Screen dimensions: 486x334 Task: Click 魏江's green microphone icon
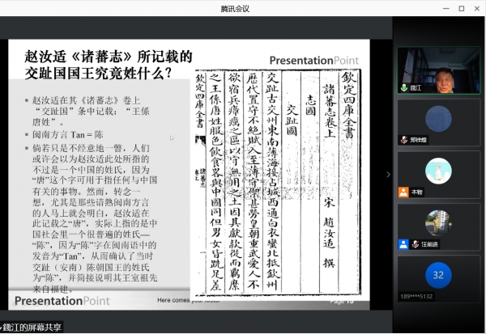coord(403,87)
